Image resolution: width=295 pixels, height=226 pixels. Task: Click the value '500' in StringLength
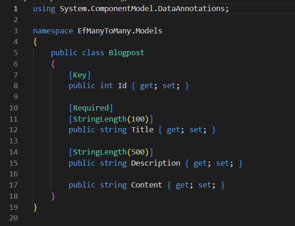(x=138, y=152)
